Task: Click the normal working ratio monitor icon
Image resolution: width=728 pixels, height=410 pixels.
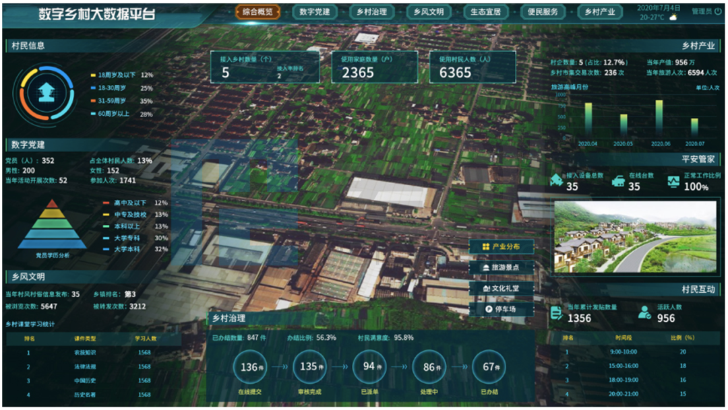Action: [673, 180]
